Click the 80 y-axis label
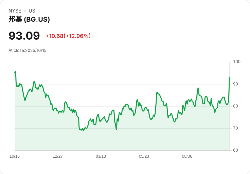 tap(236, 106)
